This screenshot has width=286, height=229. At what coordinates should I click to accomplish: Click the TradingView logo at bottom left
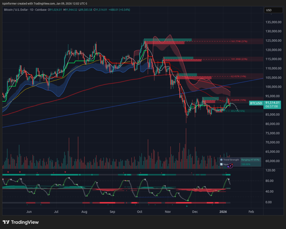(21, 222)
